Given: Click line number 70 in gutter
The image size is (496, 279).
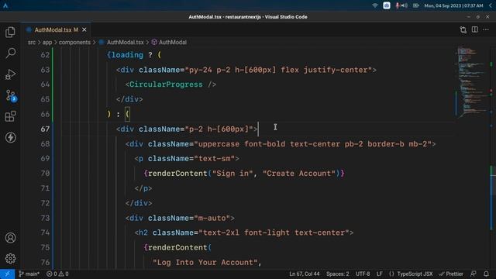Looking at the screenshot, I should (x=45, y=174).
